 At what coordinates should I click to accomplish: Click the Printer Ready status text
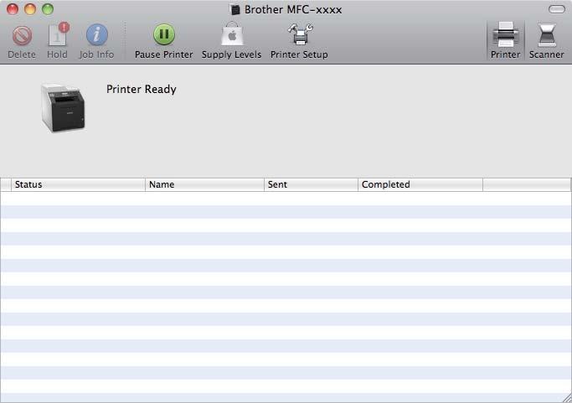[x=142, y=89]
